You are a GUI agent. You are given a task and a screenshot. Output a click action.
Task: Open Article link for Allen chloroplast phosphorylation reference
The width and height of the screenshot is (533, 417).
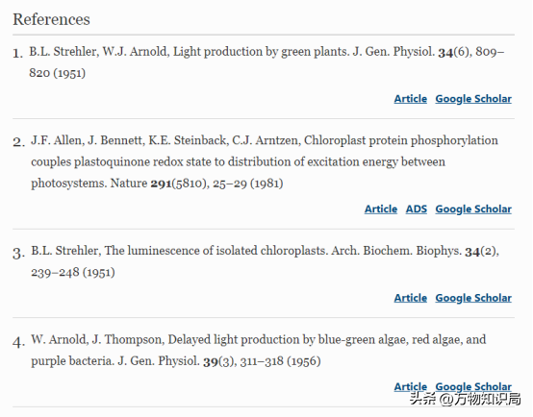point(381,209)
